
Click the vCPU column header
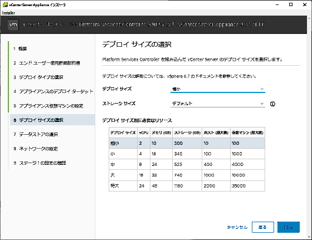point(144,133)
